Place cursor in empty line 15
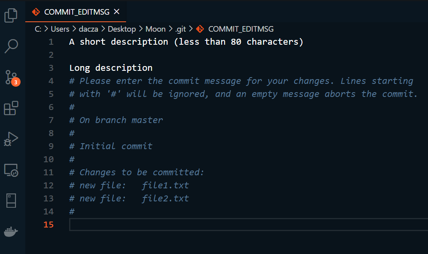This screenshot has width=428, height=254. tap(237, 225)
